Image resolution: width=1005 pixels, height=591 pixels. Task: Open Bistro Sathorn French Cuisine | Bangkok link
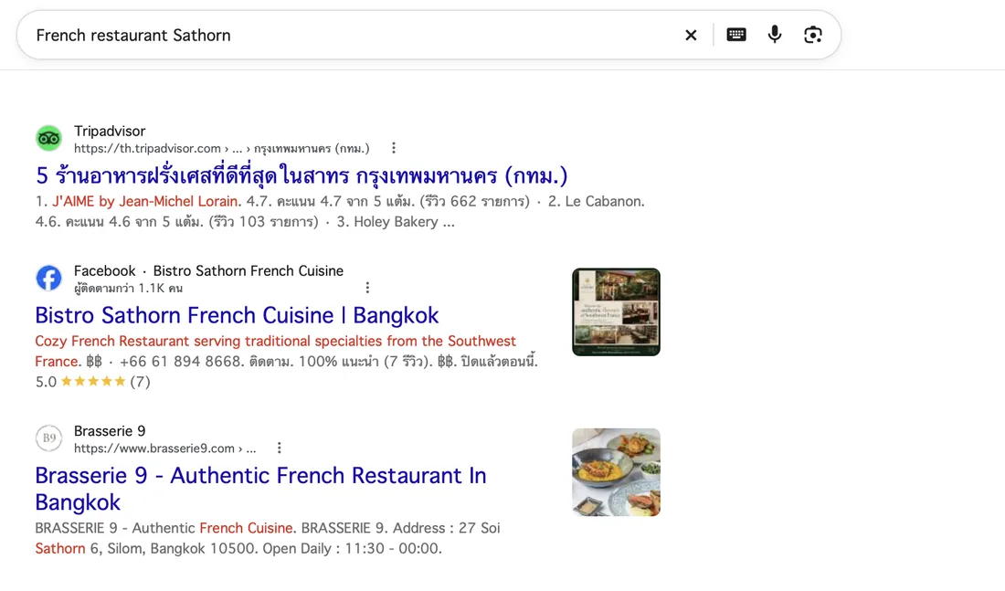tap(237, 315)
